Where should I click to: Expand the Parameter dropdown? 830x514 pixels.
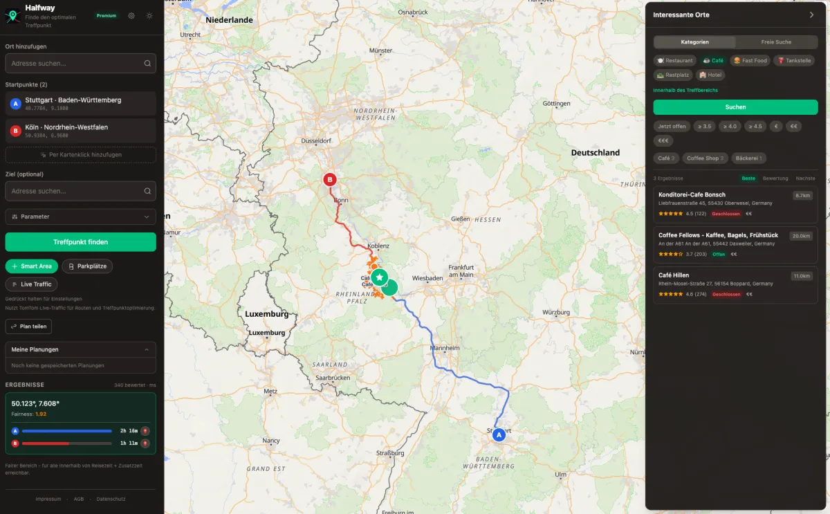tap(80, 217)
